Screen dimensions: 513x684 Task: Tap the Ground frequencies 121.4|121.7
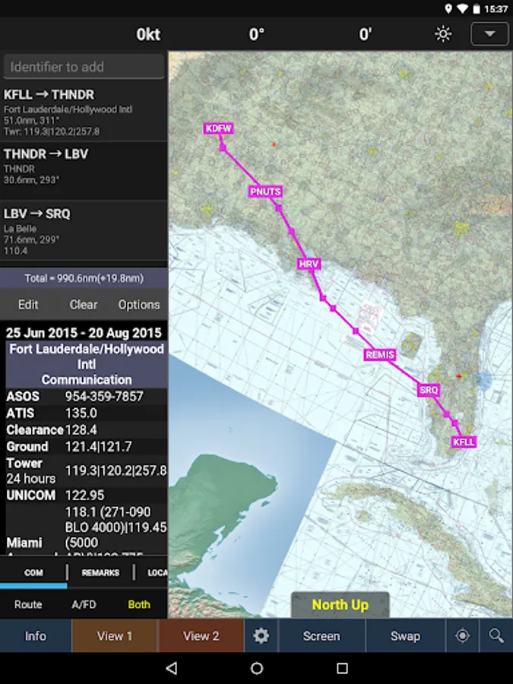[x=99, y=446]
